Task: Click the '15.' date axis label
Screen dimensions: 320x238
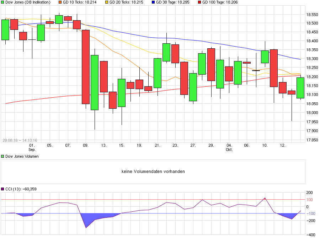Action: click(122, 145)
